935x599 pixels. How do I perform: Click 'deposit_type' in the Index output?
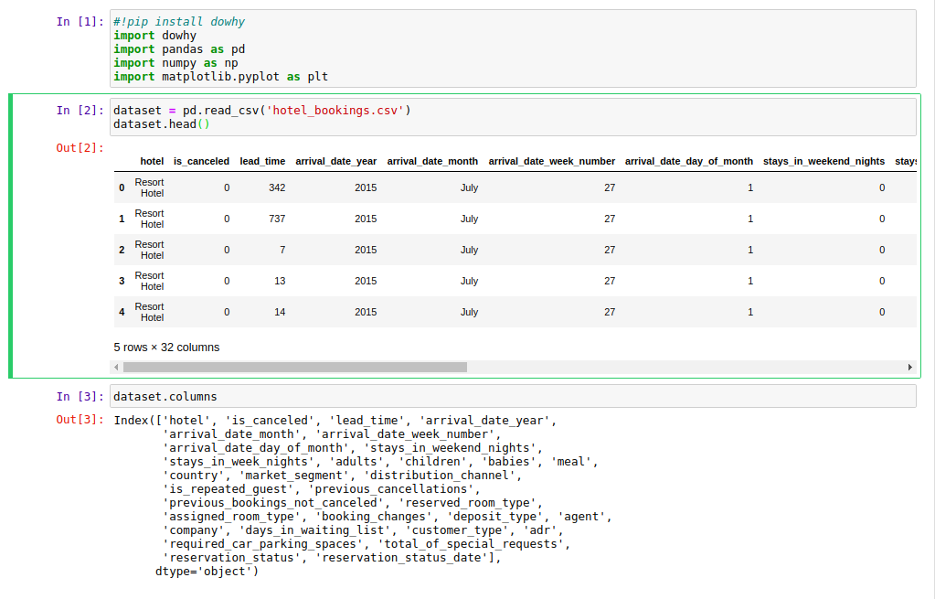[x=498, y=516]
